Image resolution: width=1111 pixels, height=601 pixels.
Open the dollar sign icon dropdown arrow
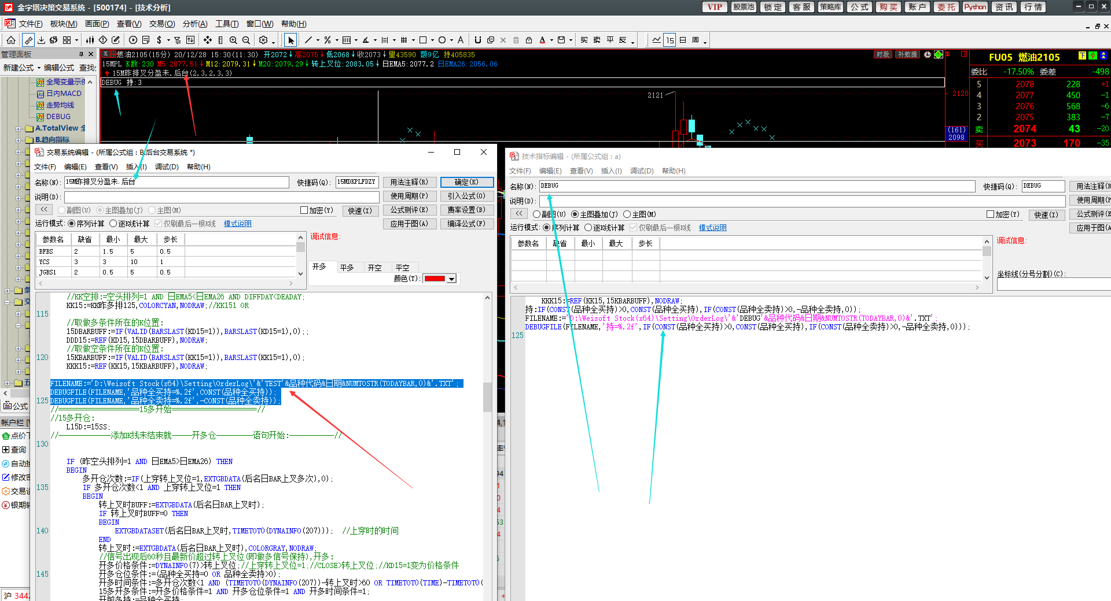click(x=168, y=40)
